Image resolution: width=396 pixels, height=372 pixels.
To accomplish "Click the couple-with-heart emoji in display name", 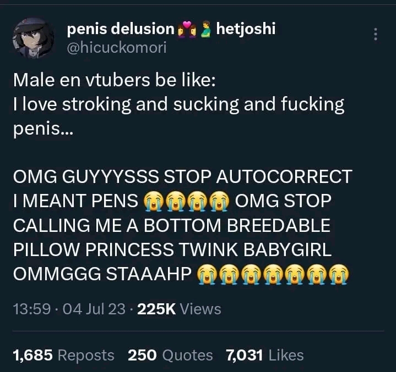I will click(187, 30).
